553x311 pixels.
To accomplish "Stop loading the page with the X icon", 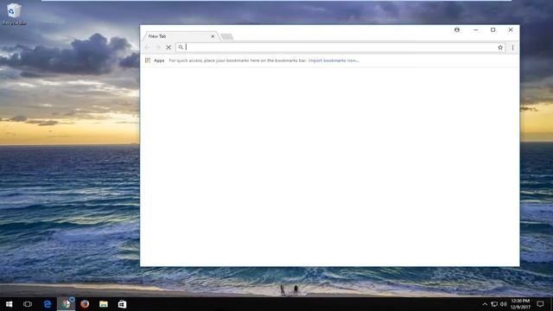I will (168, 48).
